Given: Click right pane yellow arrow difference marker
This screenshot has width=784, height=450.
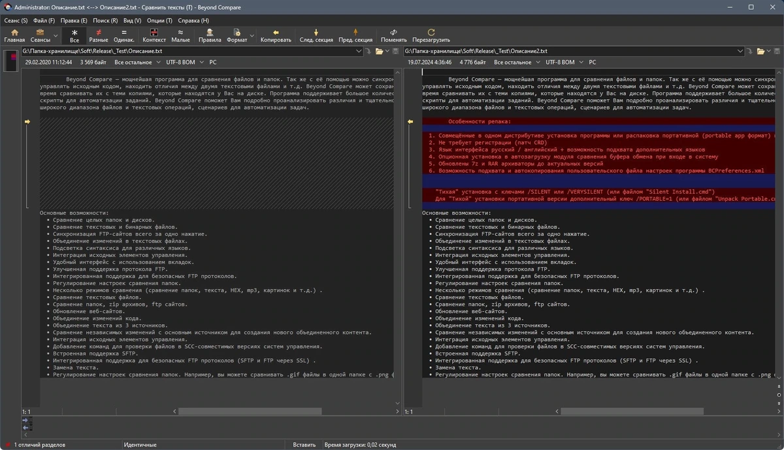Looking at the screenshot, I should (x=410, y=122).
